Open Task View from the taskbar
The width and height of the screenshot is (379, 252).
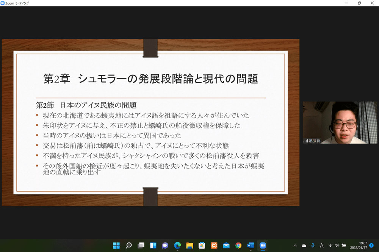pyautogui.click(x=141, y=246)
